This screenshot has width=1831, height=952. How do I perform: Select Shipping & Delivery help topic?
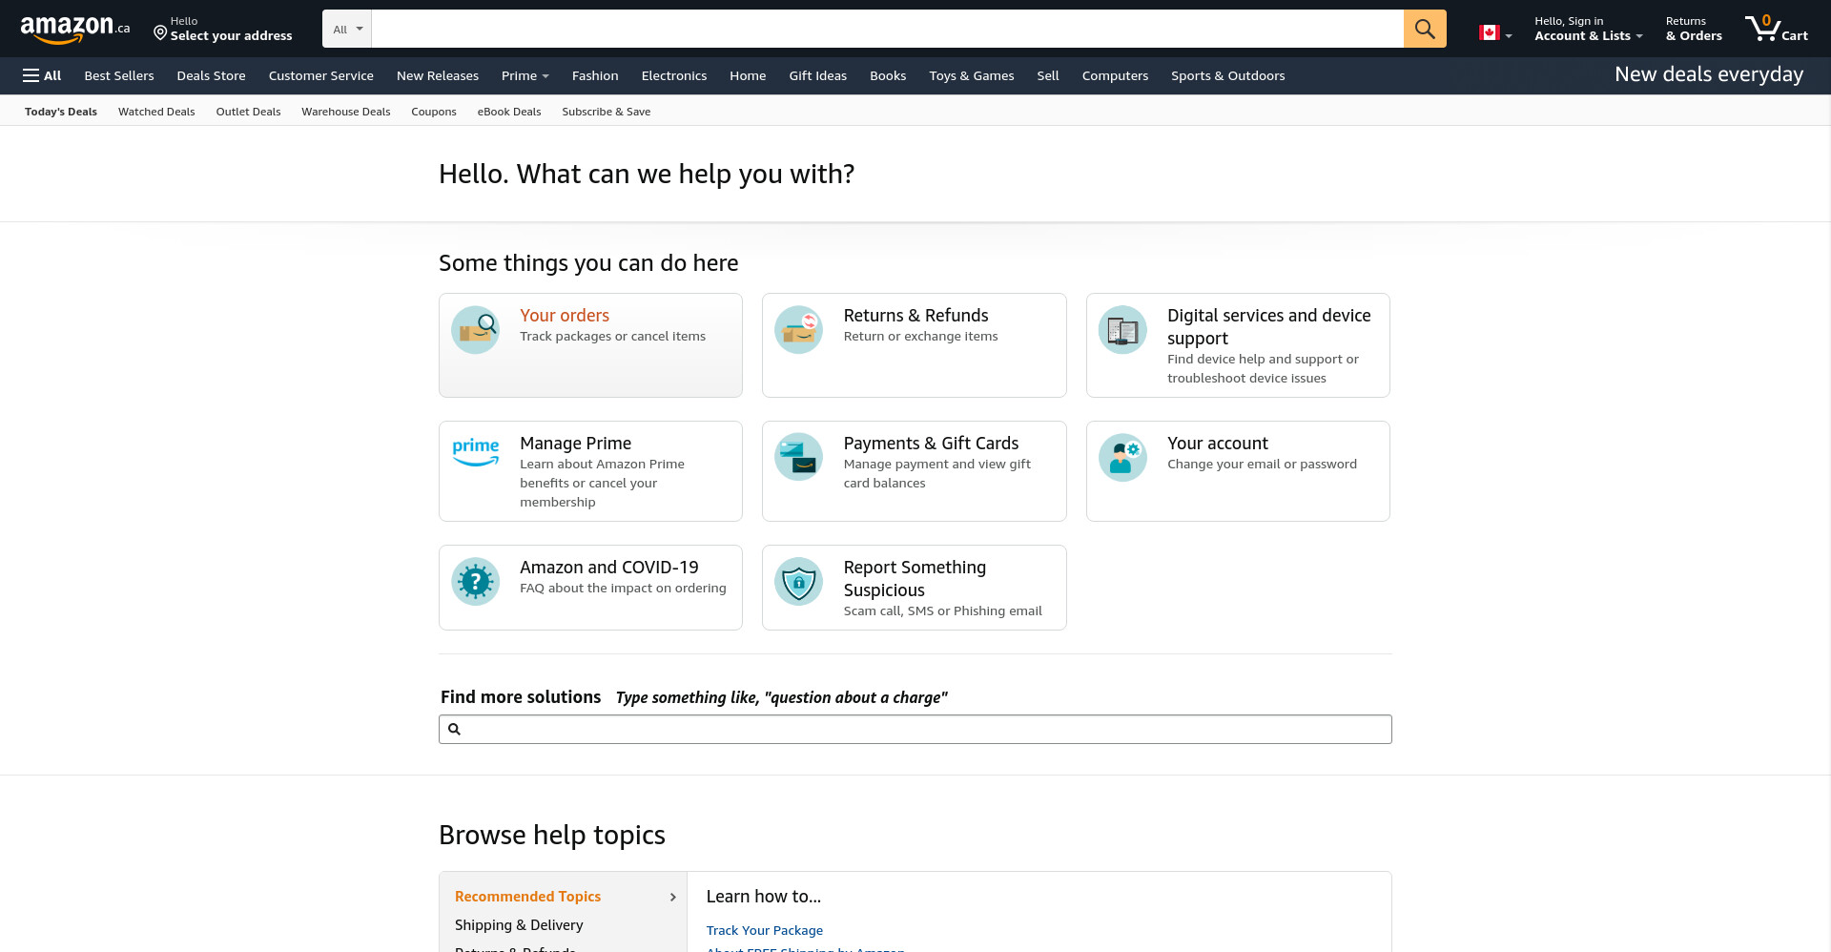[519, 925]
